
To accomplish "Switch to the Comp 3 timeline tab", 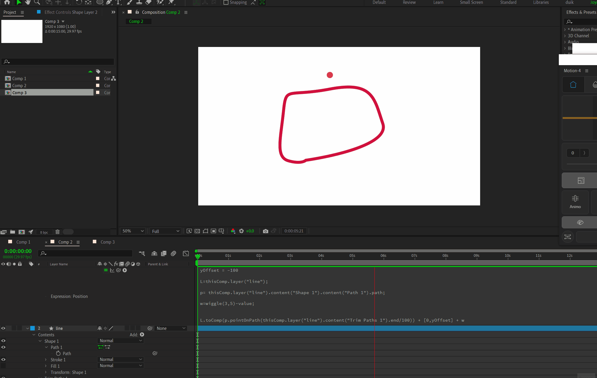I will pyautogui.click(x=107, y=242).
